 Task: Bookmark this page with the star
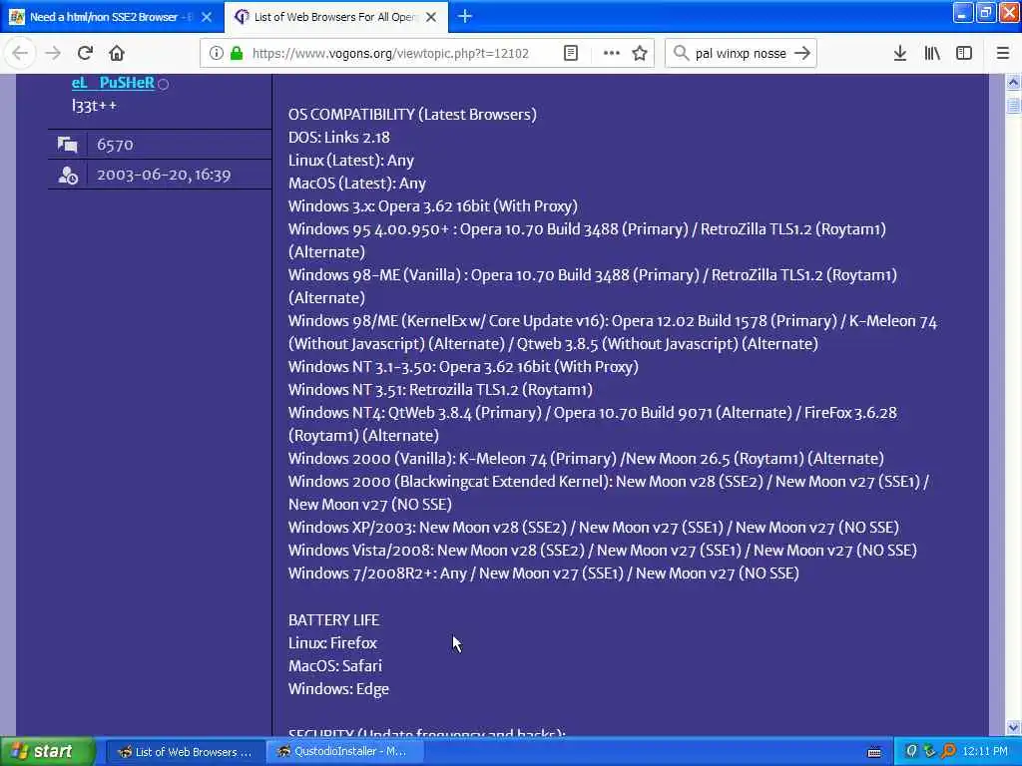coord(640,54)
